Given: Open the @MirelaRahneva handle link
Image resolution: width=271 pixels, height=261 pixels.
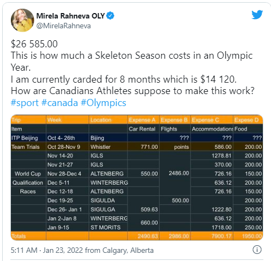Looking at the screenshot, I should click(x=64, y=26).
